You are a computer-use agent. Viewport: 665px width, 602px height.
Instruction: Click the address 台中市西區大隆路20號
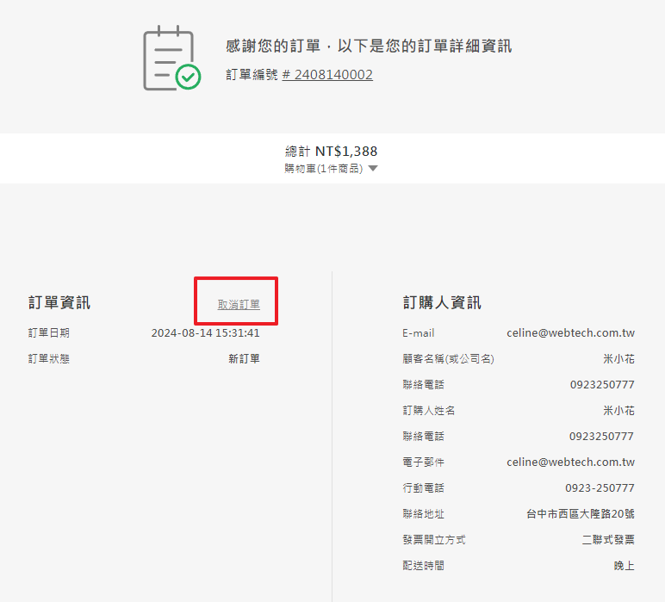tap(581, 514)
